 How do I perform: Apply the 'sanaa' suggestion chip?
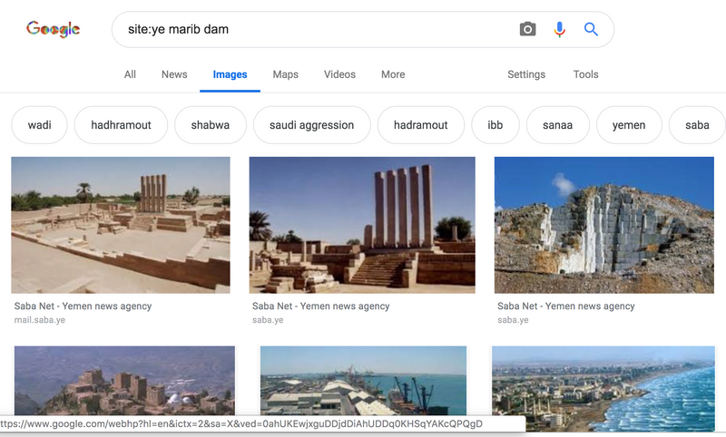[x=556, y=125]
